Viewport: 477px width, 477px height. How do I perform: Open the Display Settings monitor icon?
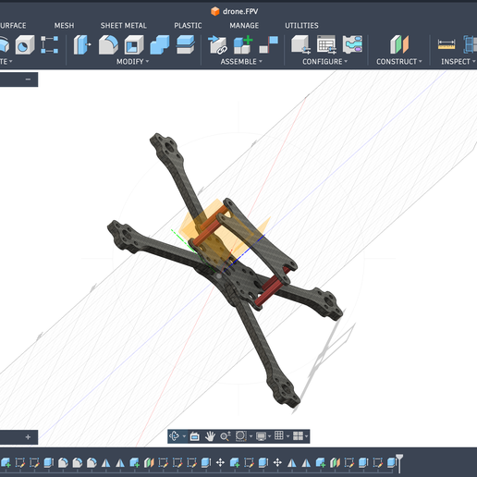[x=262, y=436]
